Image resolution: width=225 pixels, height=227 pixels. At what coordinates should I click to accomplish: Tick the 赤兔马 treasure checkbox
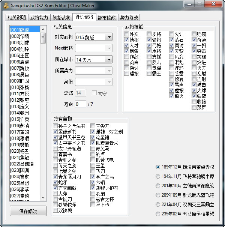tap(93, 149)
